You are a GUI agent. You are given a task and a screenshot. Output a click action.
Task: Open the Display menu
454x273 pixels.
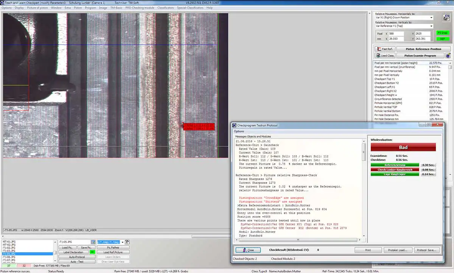pyautogui.click(x=19, y=8)
